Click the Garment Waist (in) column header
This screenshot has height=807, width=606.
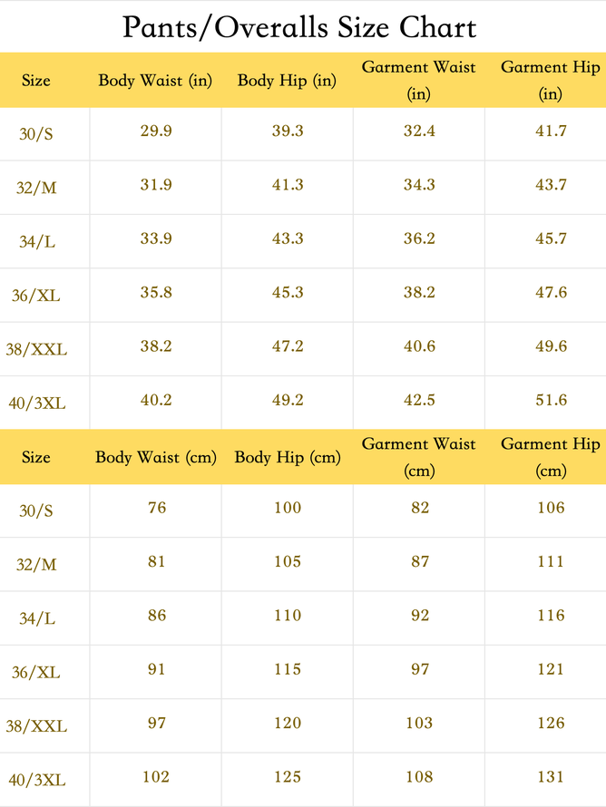click(x=419, y=81)
